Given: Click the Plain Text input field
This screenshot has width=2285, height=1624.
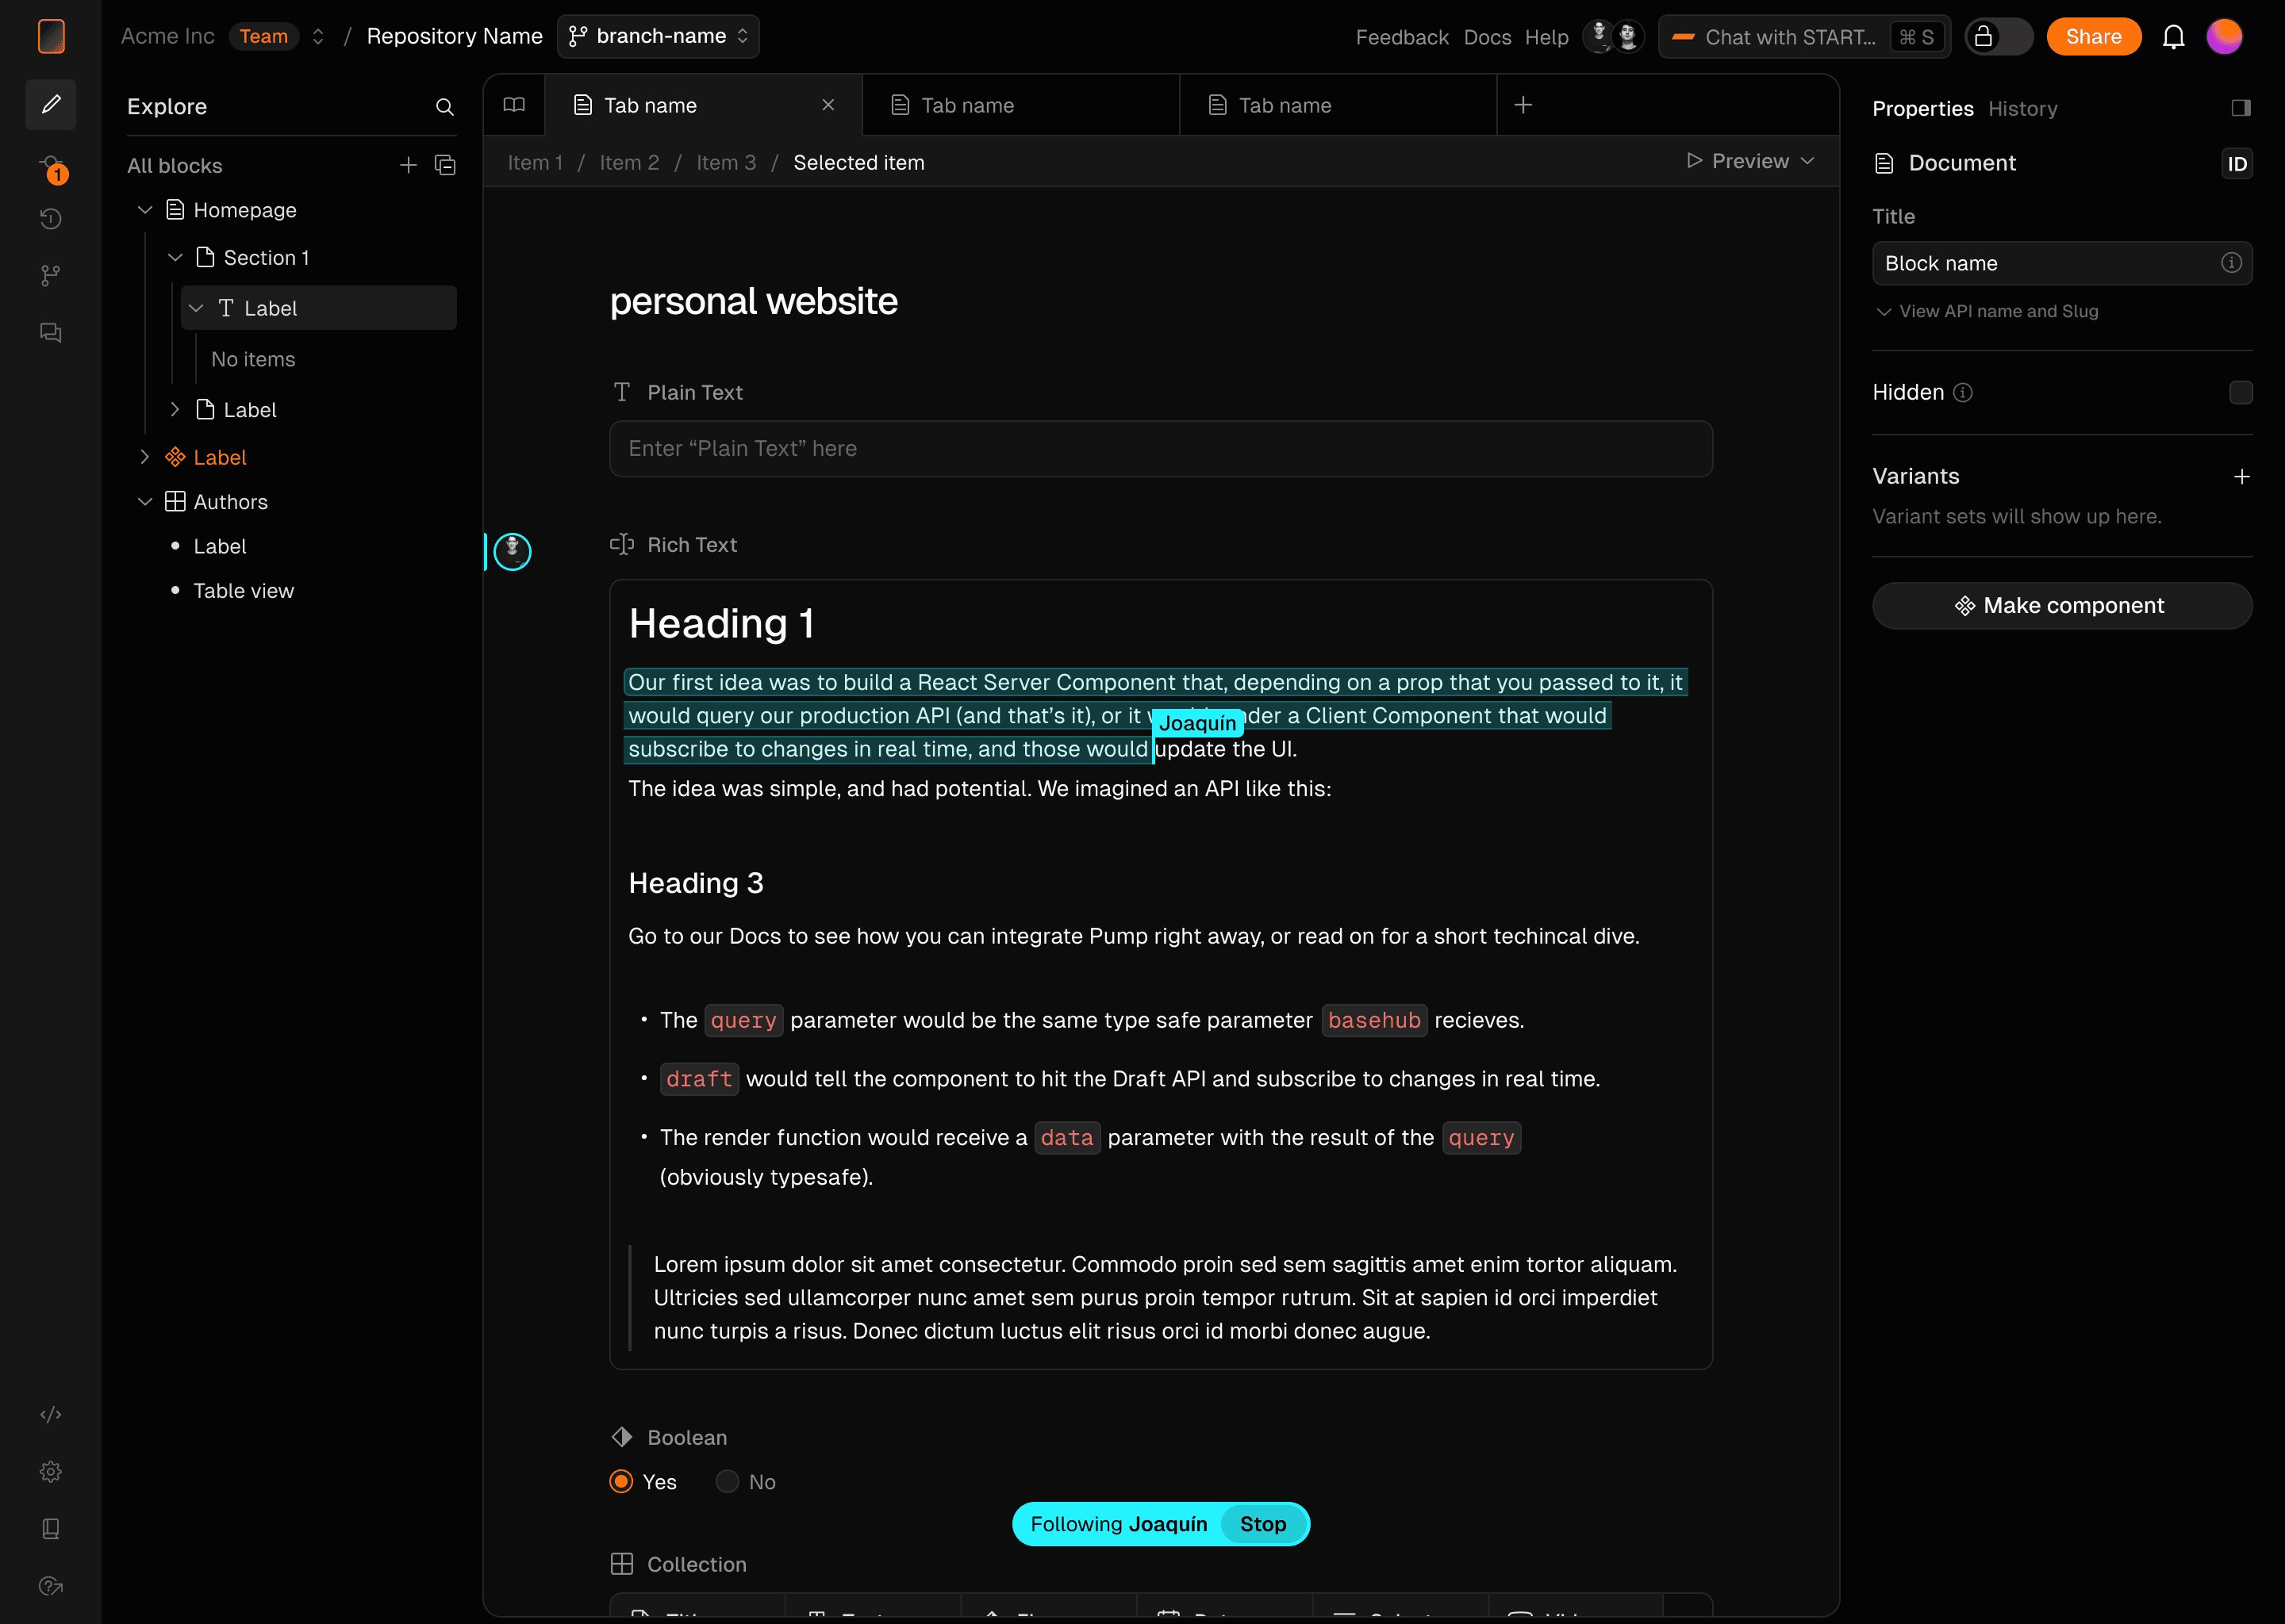Looking at the screenshot, I should [1161, 448].
